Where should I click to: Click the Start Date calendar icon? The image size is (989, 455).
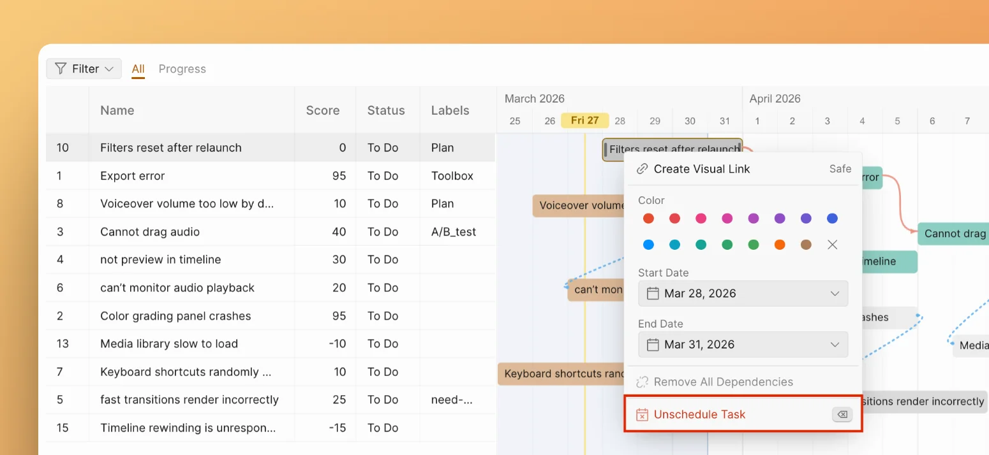tap(652, 294)
